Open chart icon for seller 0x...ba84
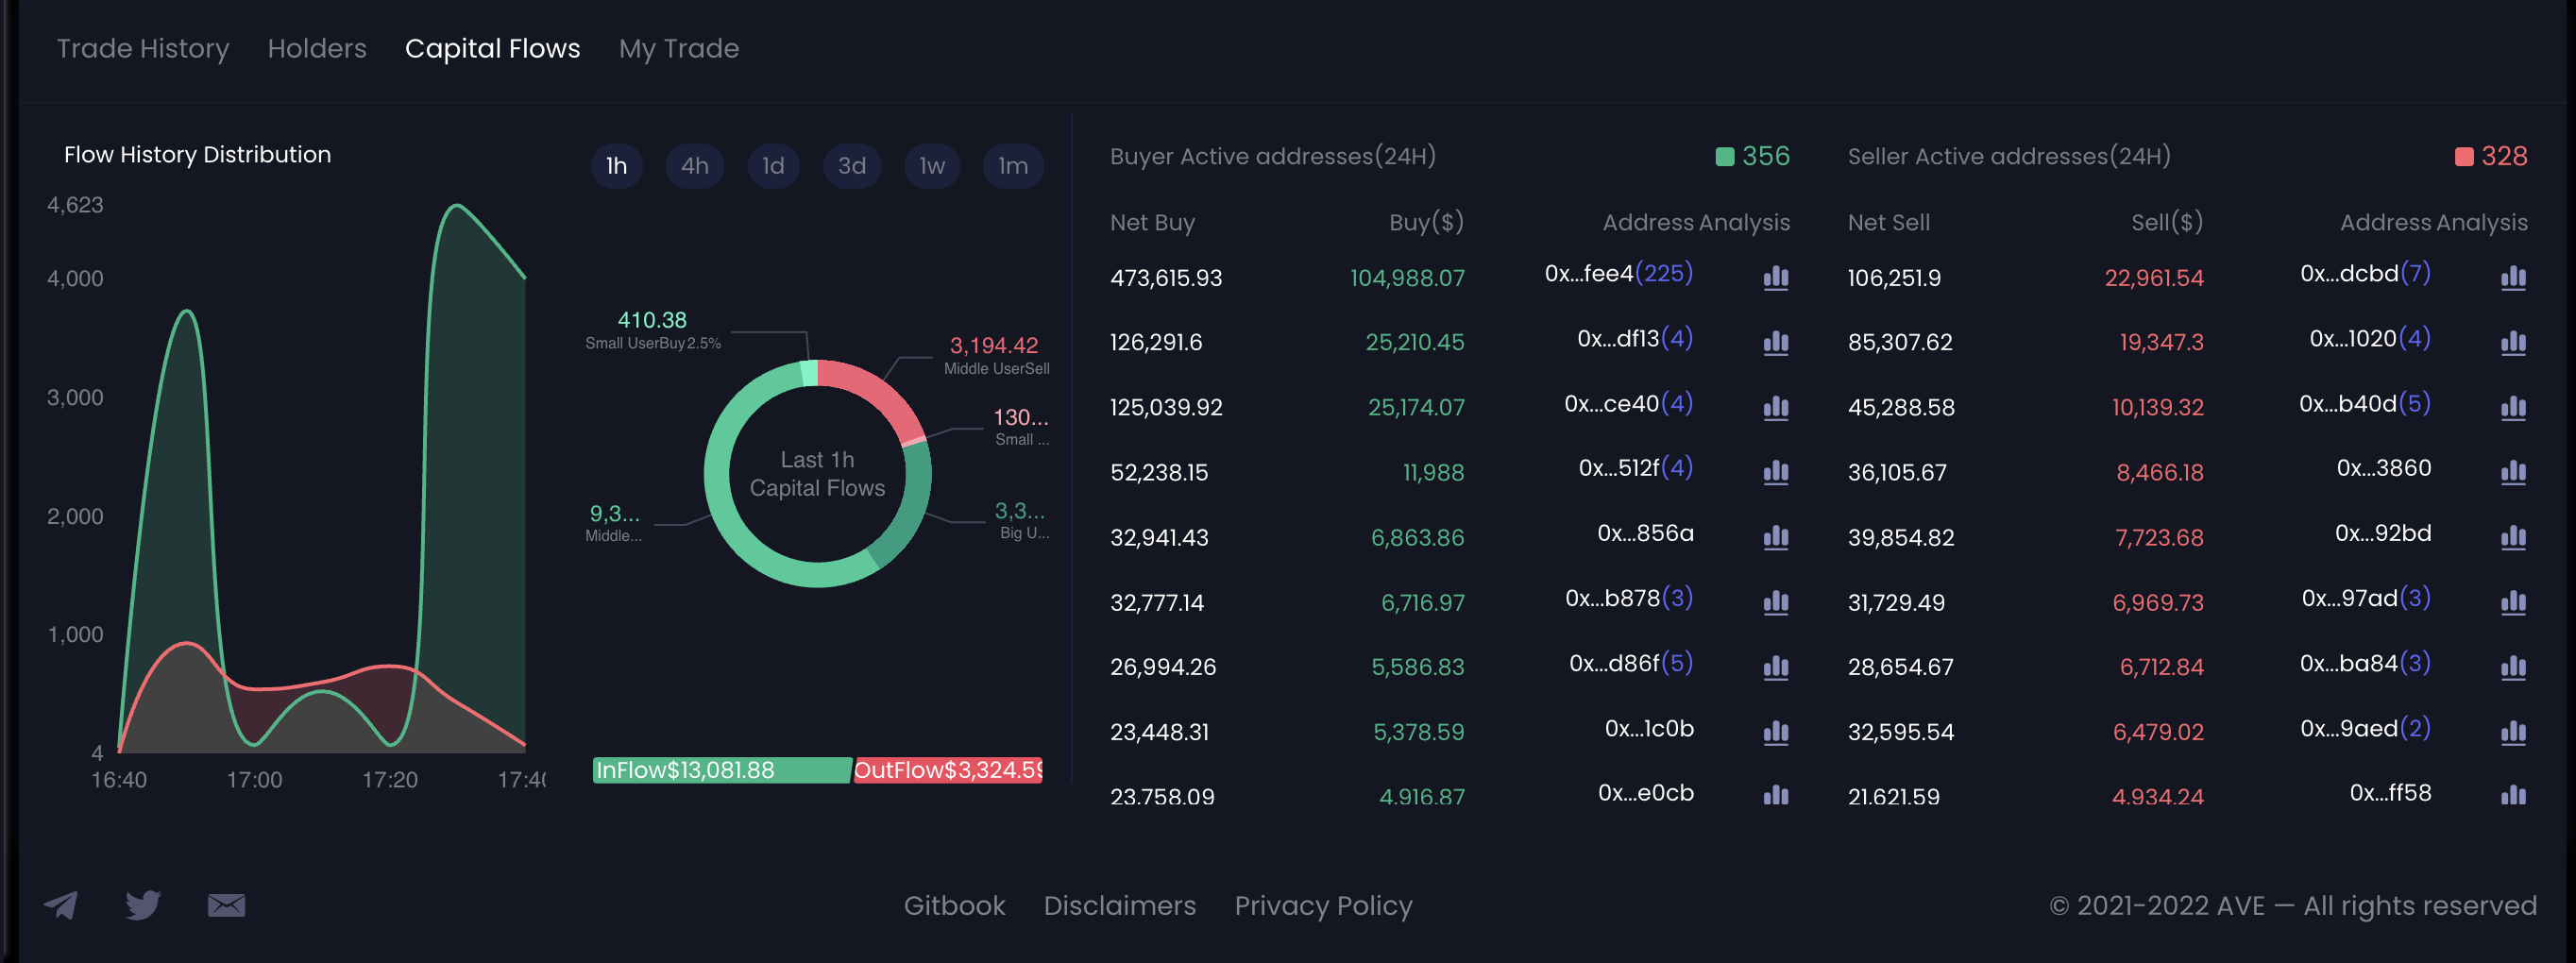This screenshot has height=963, width=2576. coord(2512,667)
